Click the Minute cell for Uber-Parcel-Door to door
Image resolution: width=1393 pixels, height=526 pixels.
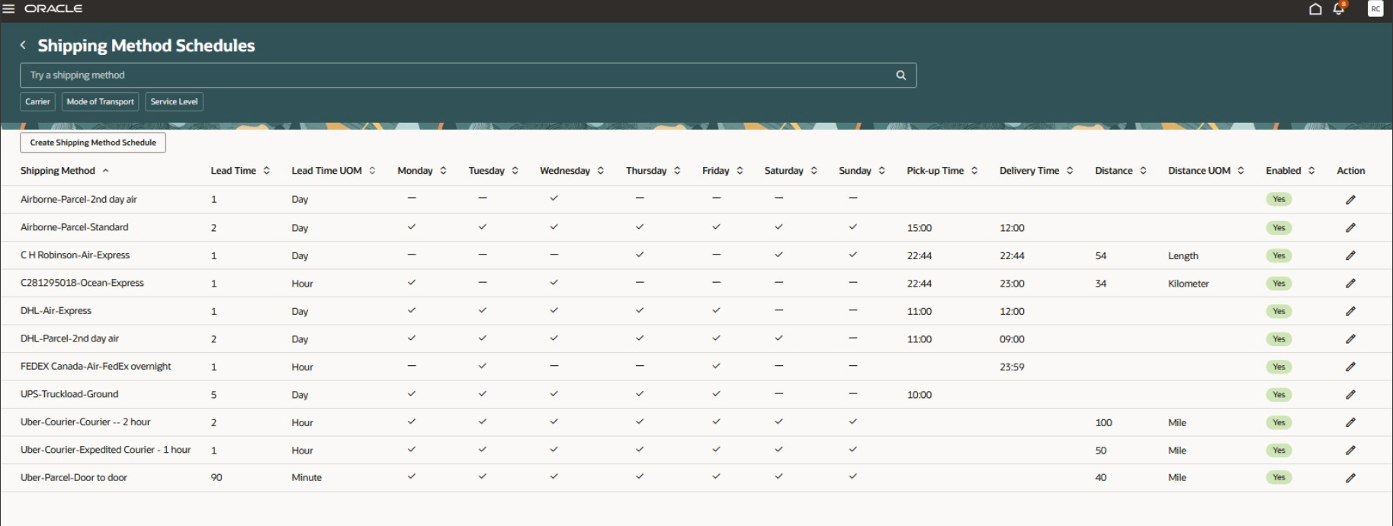[307, 478]
